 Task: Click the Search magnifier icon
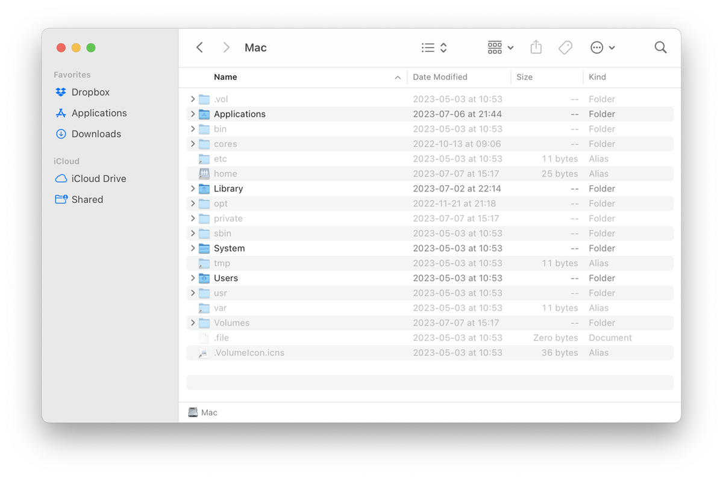coord(660,48)
